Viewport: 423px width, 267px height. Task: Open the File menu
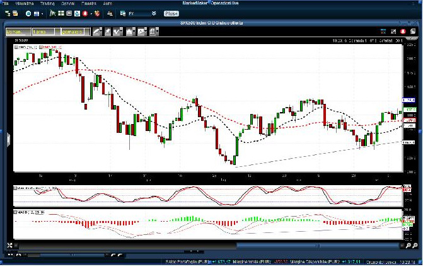(x=5, y=4)
